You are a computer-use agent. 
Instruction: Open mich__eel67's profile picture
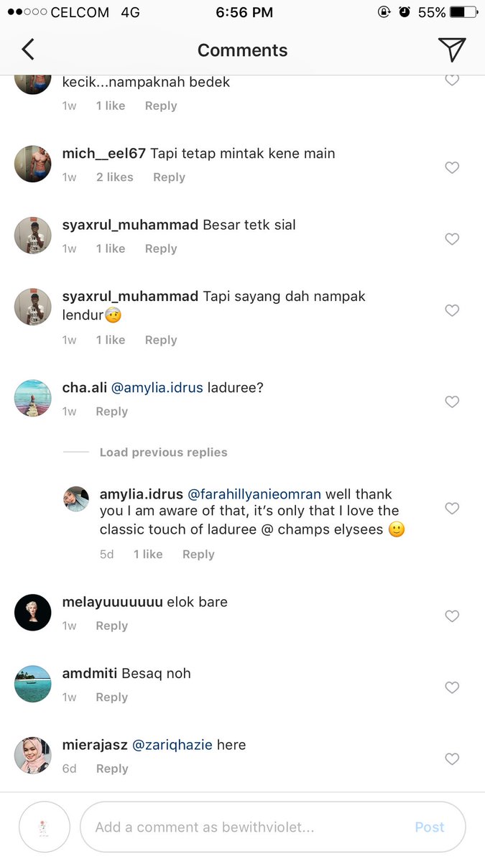pyautogui.click(x=33, y=164)
